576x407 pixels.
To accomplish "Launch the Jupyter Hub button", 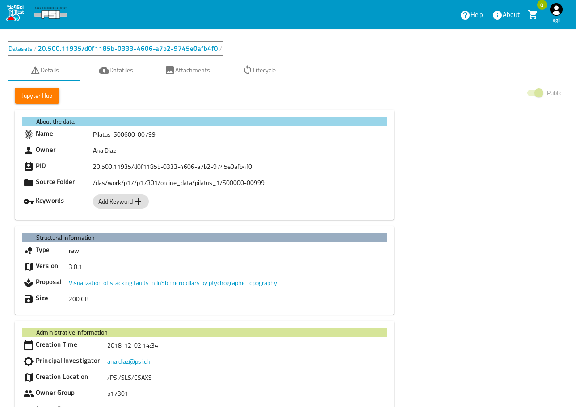I will (x=37, y=96).
